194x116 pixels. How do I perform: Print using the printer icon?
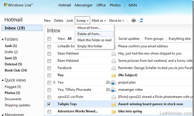click(x=134, y=20)
